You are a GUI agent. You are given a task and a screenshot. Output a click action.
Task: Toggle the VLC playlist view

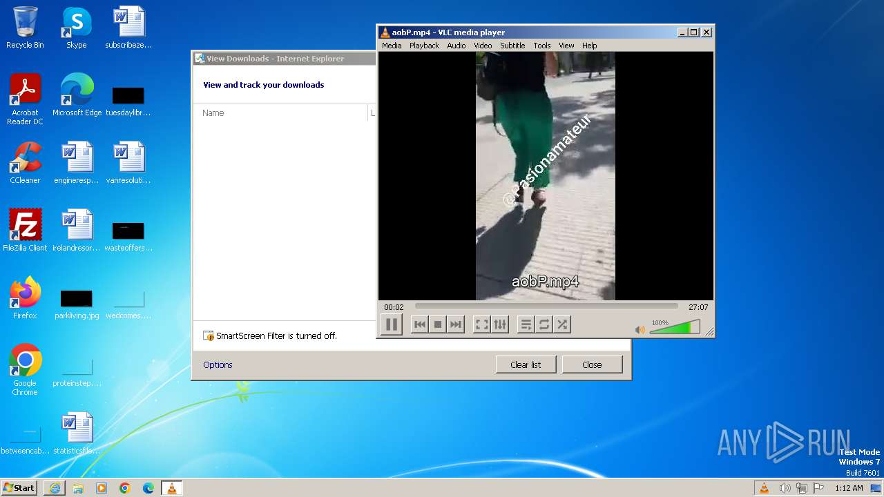click(x=526, y=324)
